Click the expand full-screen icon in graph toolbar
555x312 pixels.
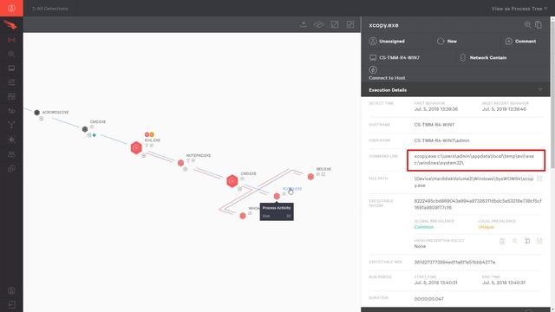pos(350,24)
